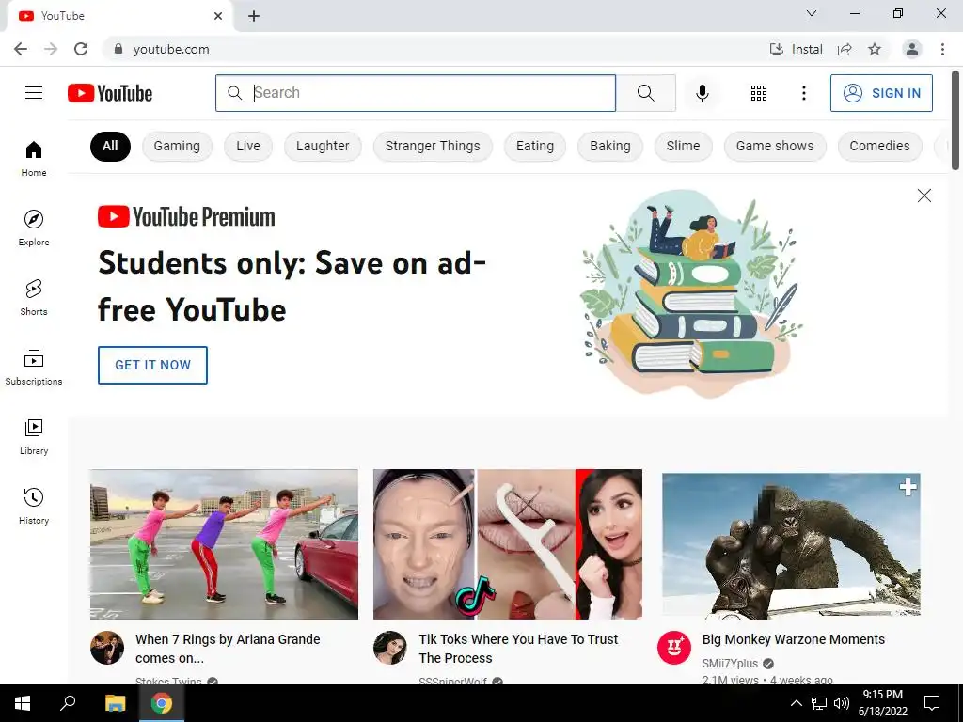Click the page vertical scrollbar
Screen dimensions: 963x722
955,119
